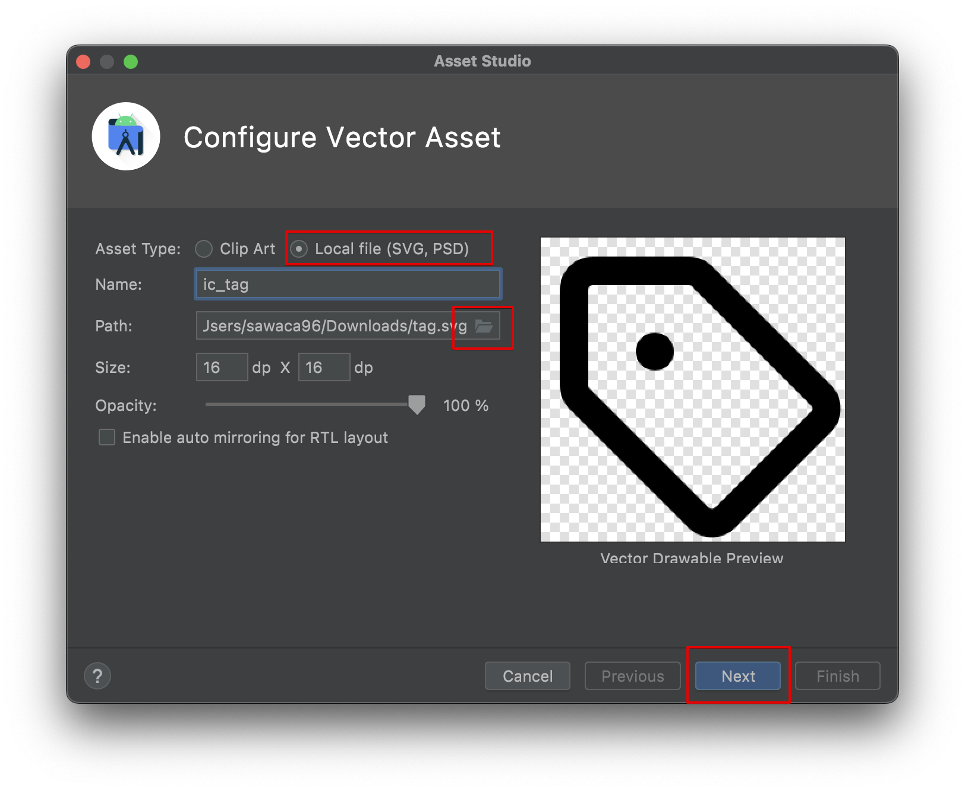The height and width of the screenshot is (791, 965).
Task: Click the '100 %' opacity value
Action: 466,406
